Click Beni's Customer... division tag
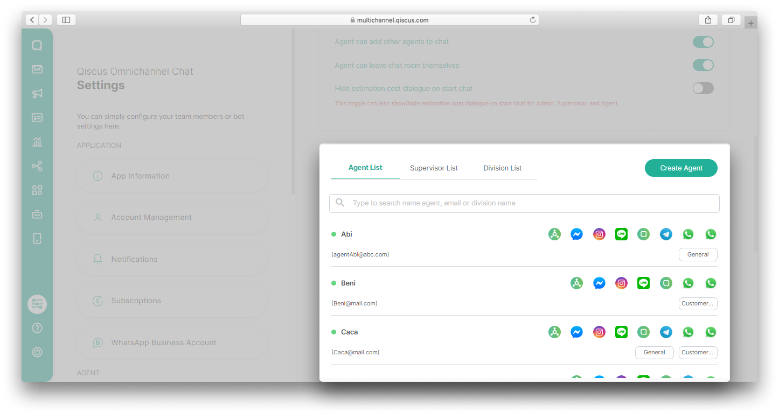Viewport: 779px width, 414px height. click(698, 303)
